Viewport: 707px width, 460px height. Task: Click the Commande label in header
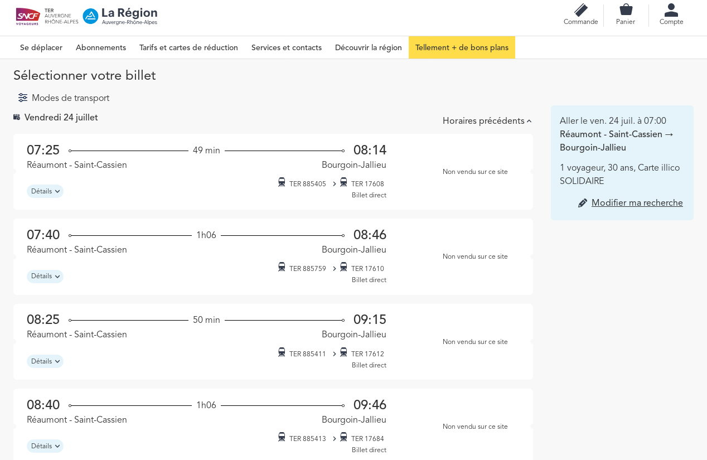click(x=581, y=22)
